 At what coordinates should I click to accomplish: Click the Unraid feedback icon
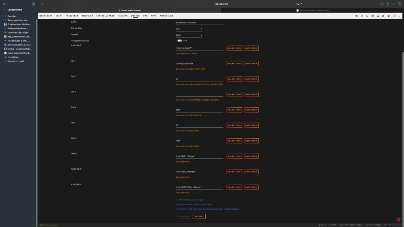click(372, 16)
